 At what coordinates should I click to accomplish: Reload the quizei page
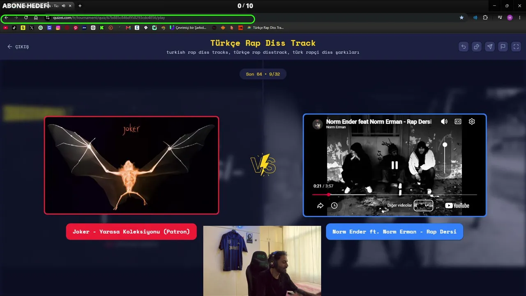26,18
